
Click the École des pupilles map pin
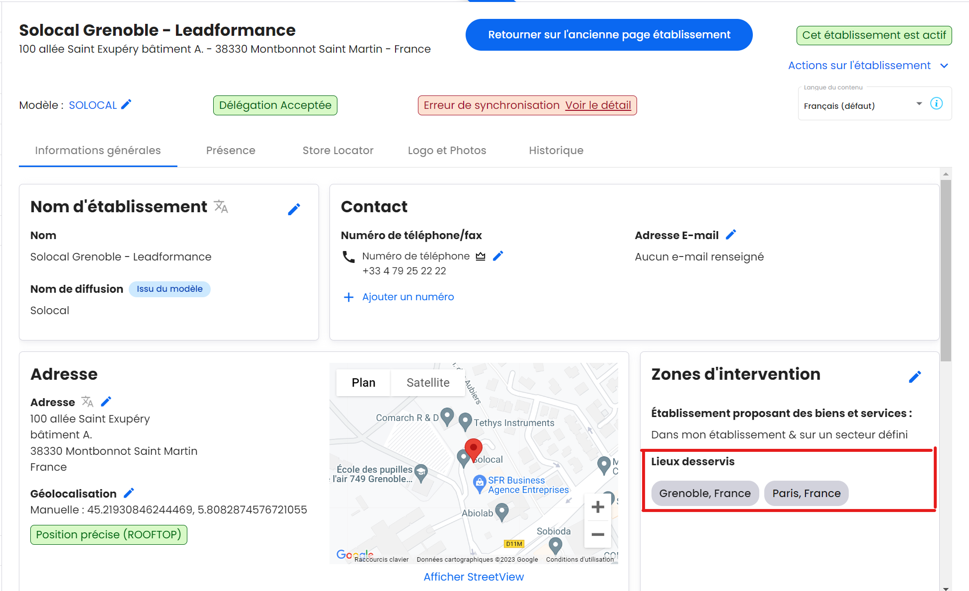click(x=421, y=473)
